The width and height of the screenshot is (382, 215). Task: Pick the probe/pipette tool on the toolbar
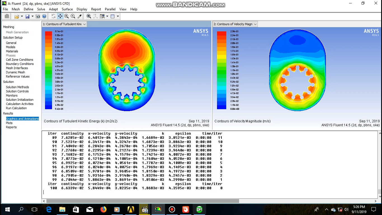[x=79, y=16]
